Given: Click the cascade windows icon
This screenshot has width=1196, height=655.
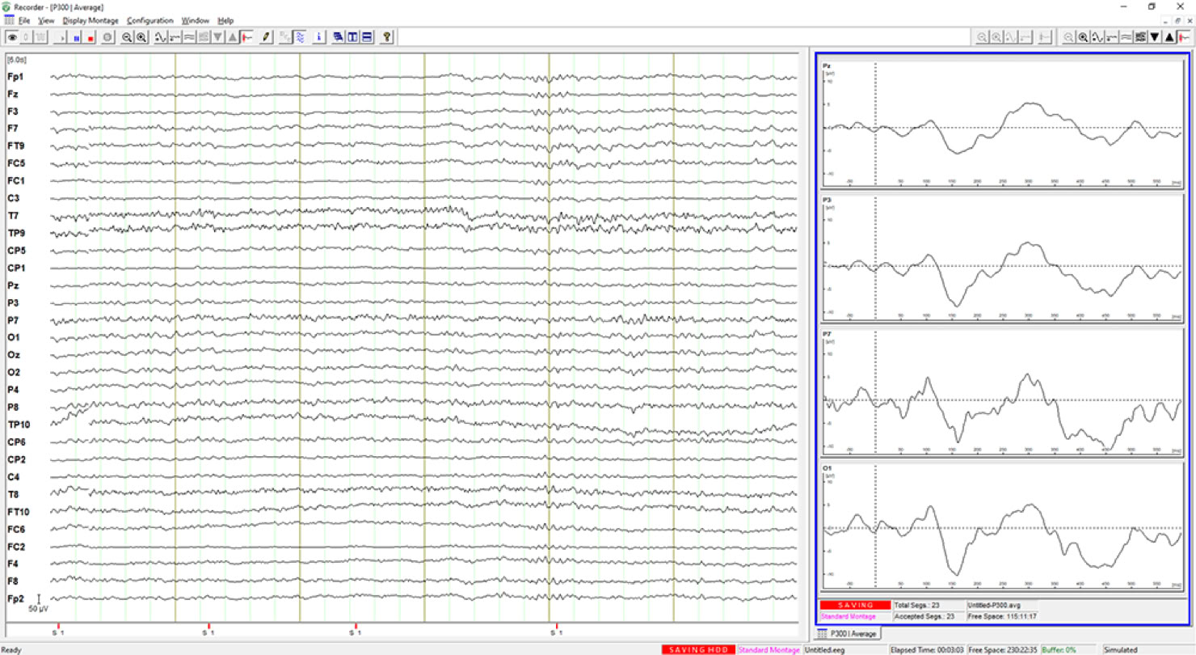Looking at the screenshot, I should tap(338, 37).
